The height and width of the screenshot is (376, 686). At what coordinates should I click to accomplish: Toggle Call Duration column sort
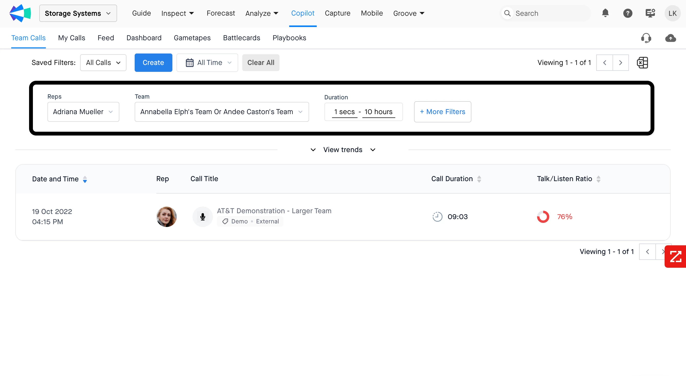tap(479, 179)
